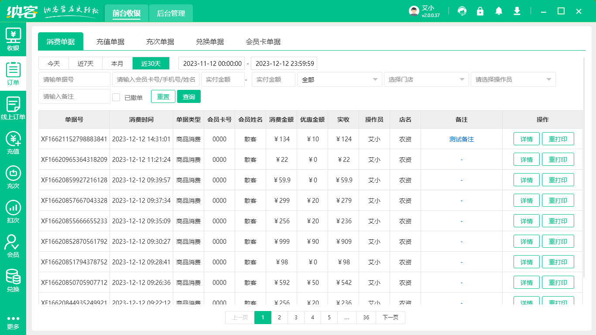Open 线上订单 online orders icon
The height and width of the screenshot is (335, 596).
pyautogui.click(x=13, y=108)
